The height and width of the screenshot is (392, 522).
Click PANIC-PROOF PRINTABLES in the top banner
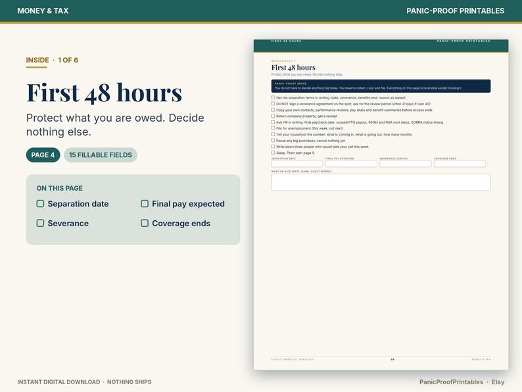(x=456, y=11)
